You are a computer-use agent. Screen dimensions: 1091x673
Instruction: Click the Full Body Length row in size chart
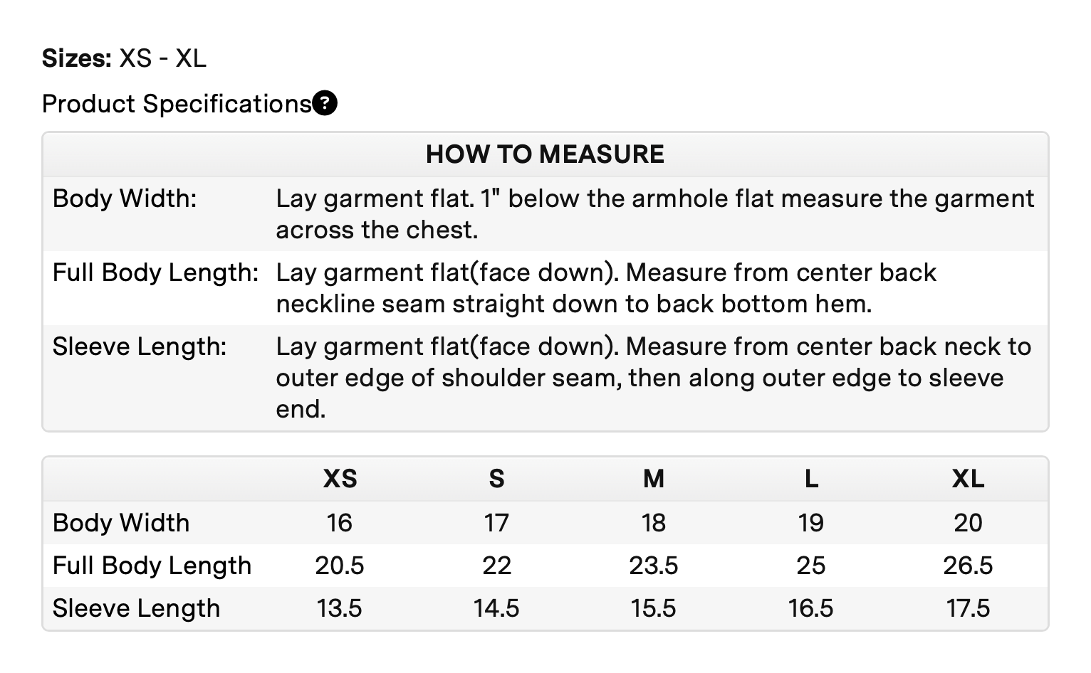[152, 566]
